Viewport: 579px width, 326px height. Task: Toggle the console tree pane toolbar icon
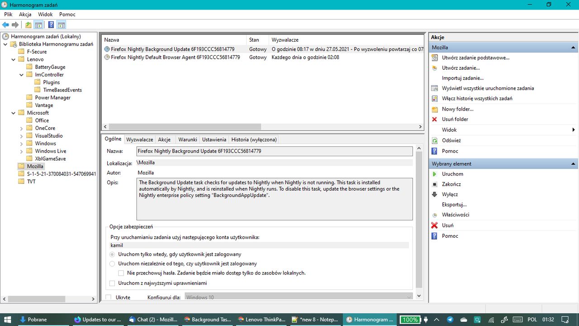[x=39, y=25]
